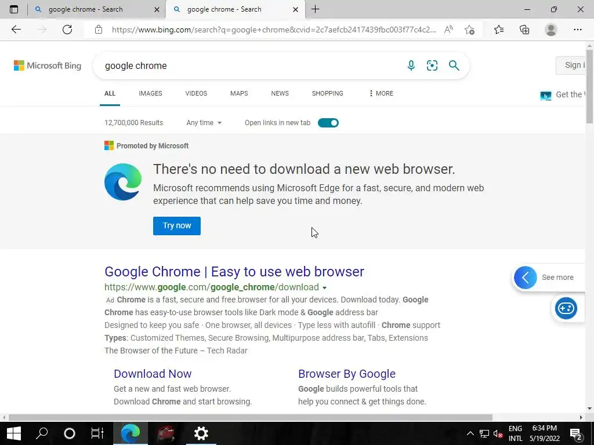This screenshot has width=594, height=445.
Task: Start voice search with microphone icon
Action: [x=411, y=65]
